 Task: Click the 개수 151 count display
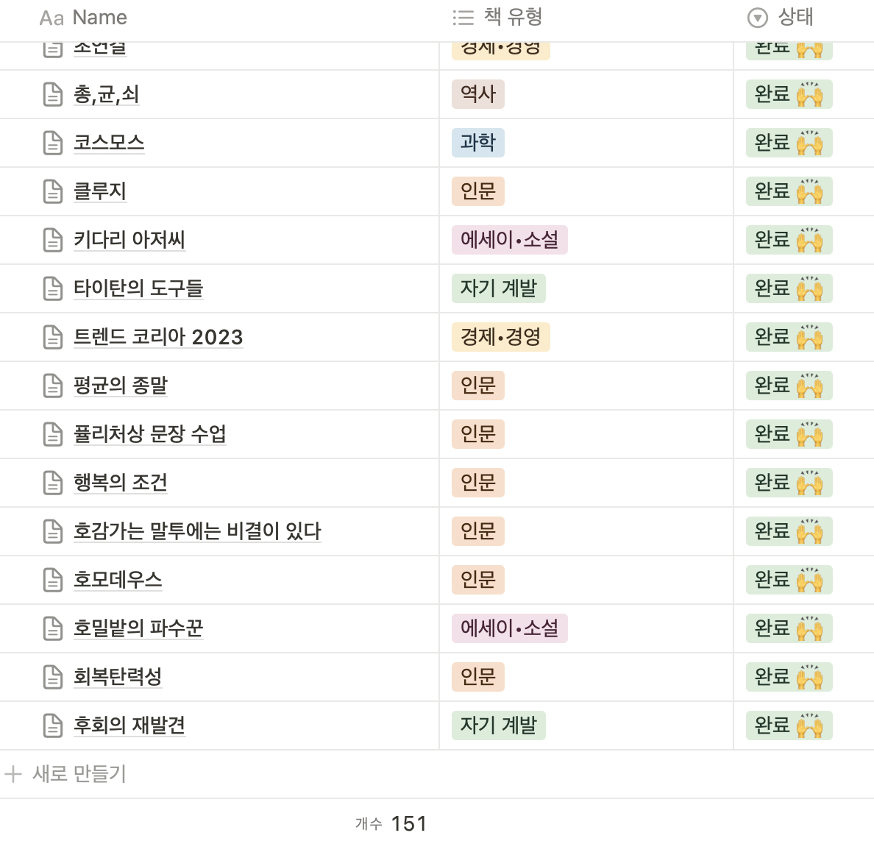pos(390,823)
